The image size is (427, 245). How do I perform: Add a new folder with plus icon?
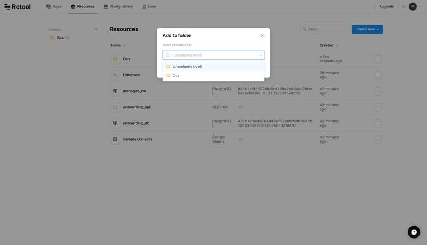pos(96,29)
